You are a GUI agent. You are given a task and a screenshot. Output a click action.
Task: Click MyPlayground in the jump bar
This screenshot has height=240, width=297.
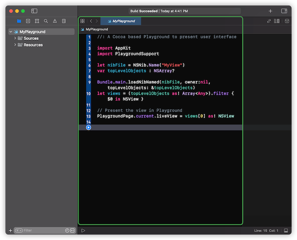click(x=96, y=29)
